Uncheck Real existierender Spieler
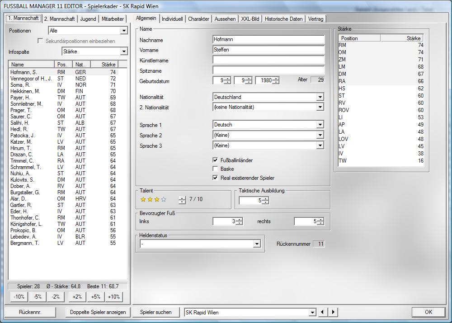 [215, 178]
